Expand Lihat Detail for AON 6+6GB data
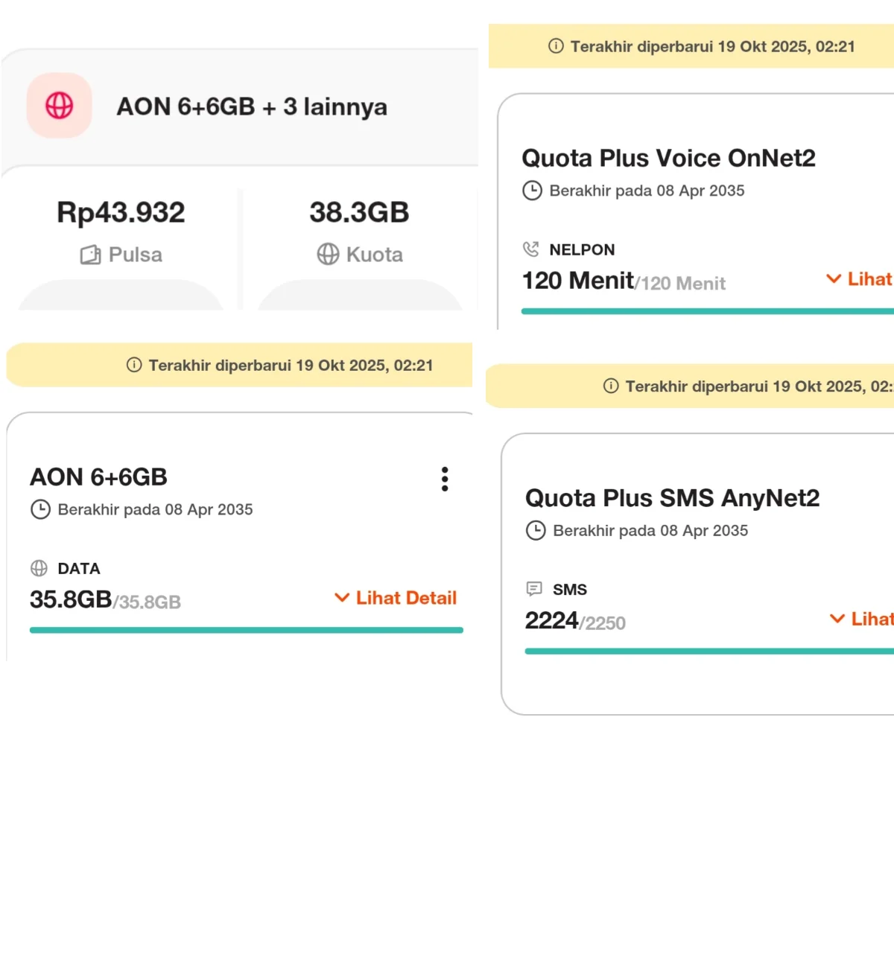 click(x=396, y=598)
